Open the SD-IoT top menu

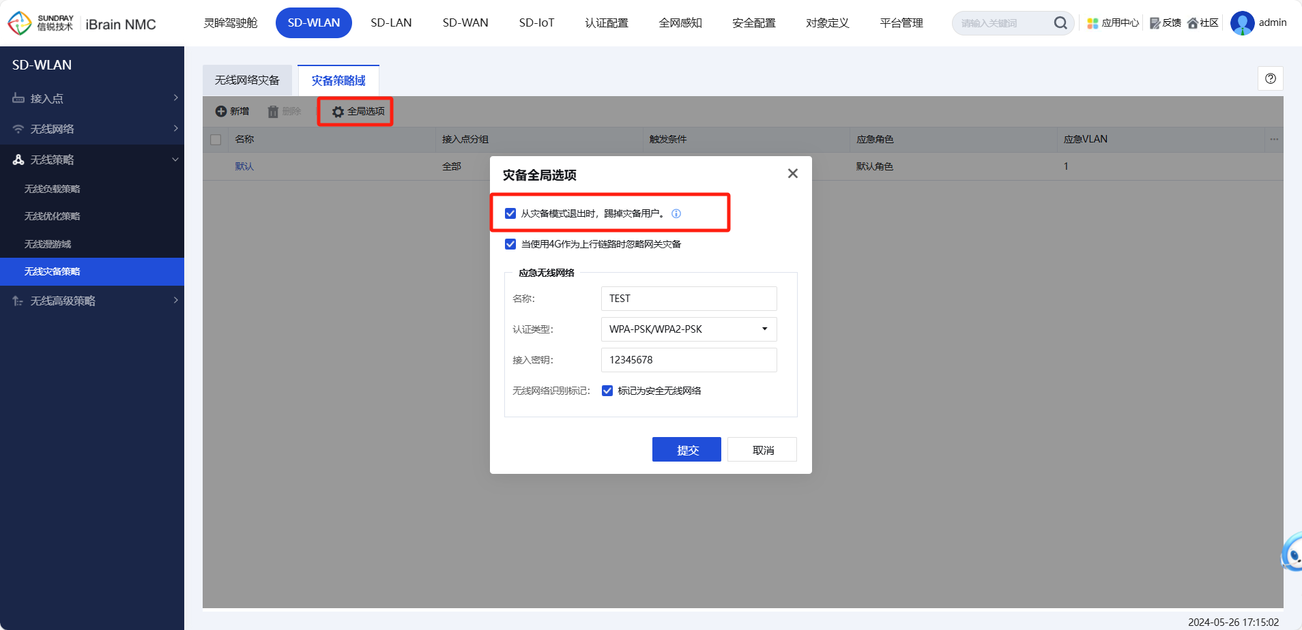point(536,23)
